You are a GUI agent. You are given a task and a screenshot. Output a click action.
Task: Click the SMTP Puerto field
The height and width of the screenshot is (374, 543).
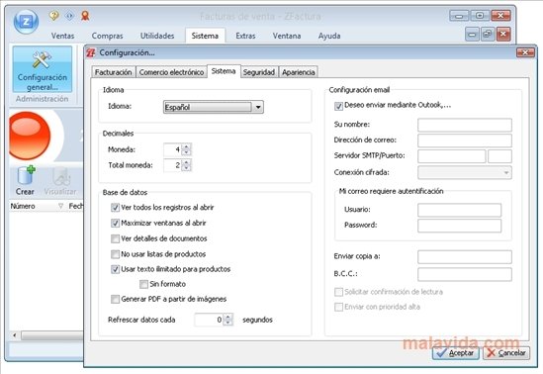tap(499, 156)
